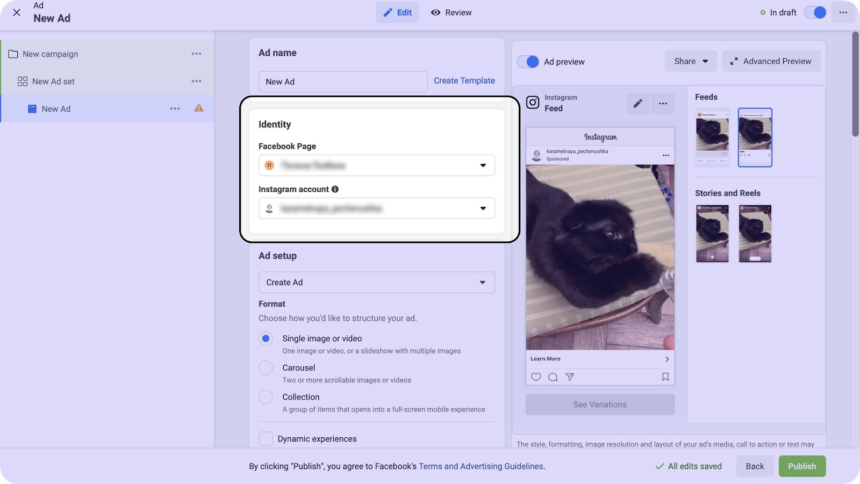Click the comment bubble icon in preview
This screenshot has height=484, width=860.
[x=553, y=377]
